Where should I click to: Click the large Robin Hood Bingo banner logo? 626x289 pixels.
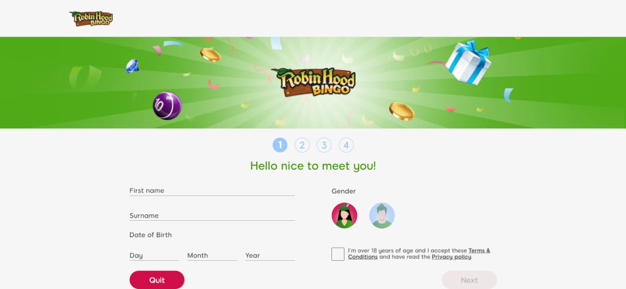314,82
